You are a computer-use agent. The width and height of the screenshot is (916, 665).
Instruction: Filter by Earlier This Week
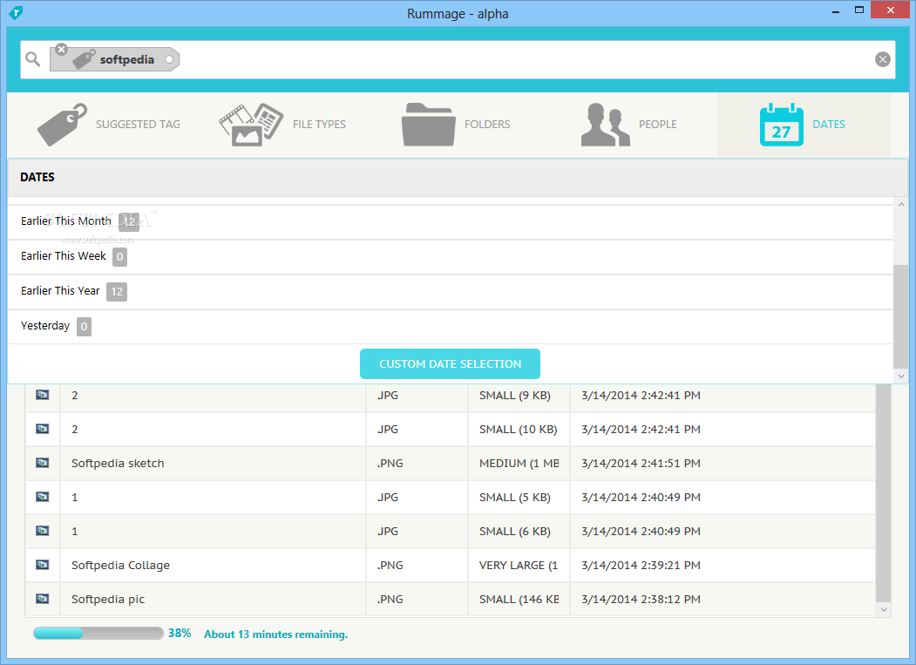tap(451, 256)
